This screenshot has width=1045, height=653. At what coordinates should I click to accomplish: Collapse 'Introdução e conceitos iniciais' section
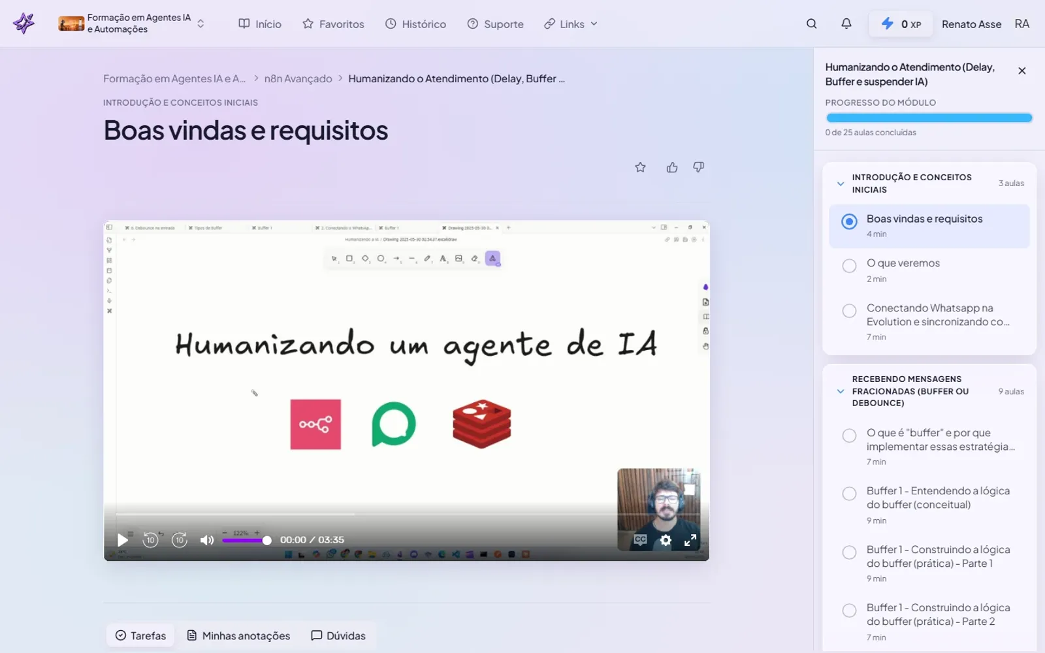(x=841, y=183)
